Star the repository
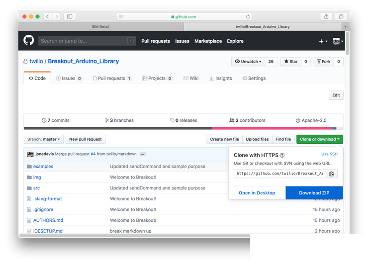 click(x=291, y=62)
